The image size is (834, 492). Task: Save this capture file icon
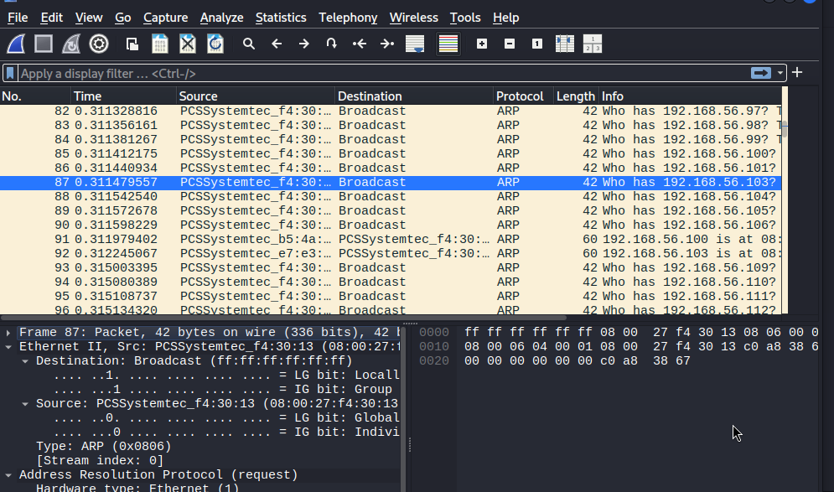point(160,44)
